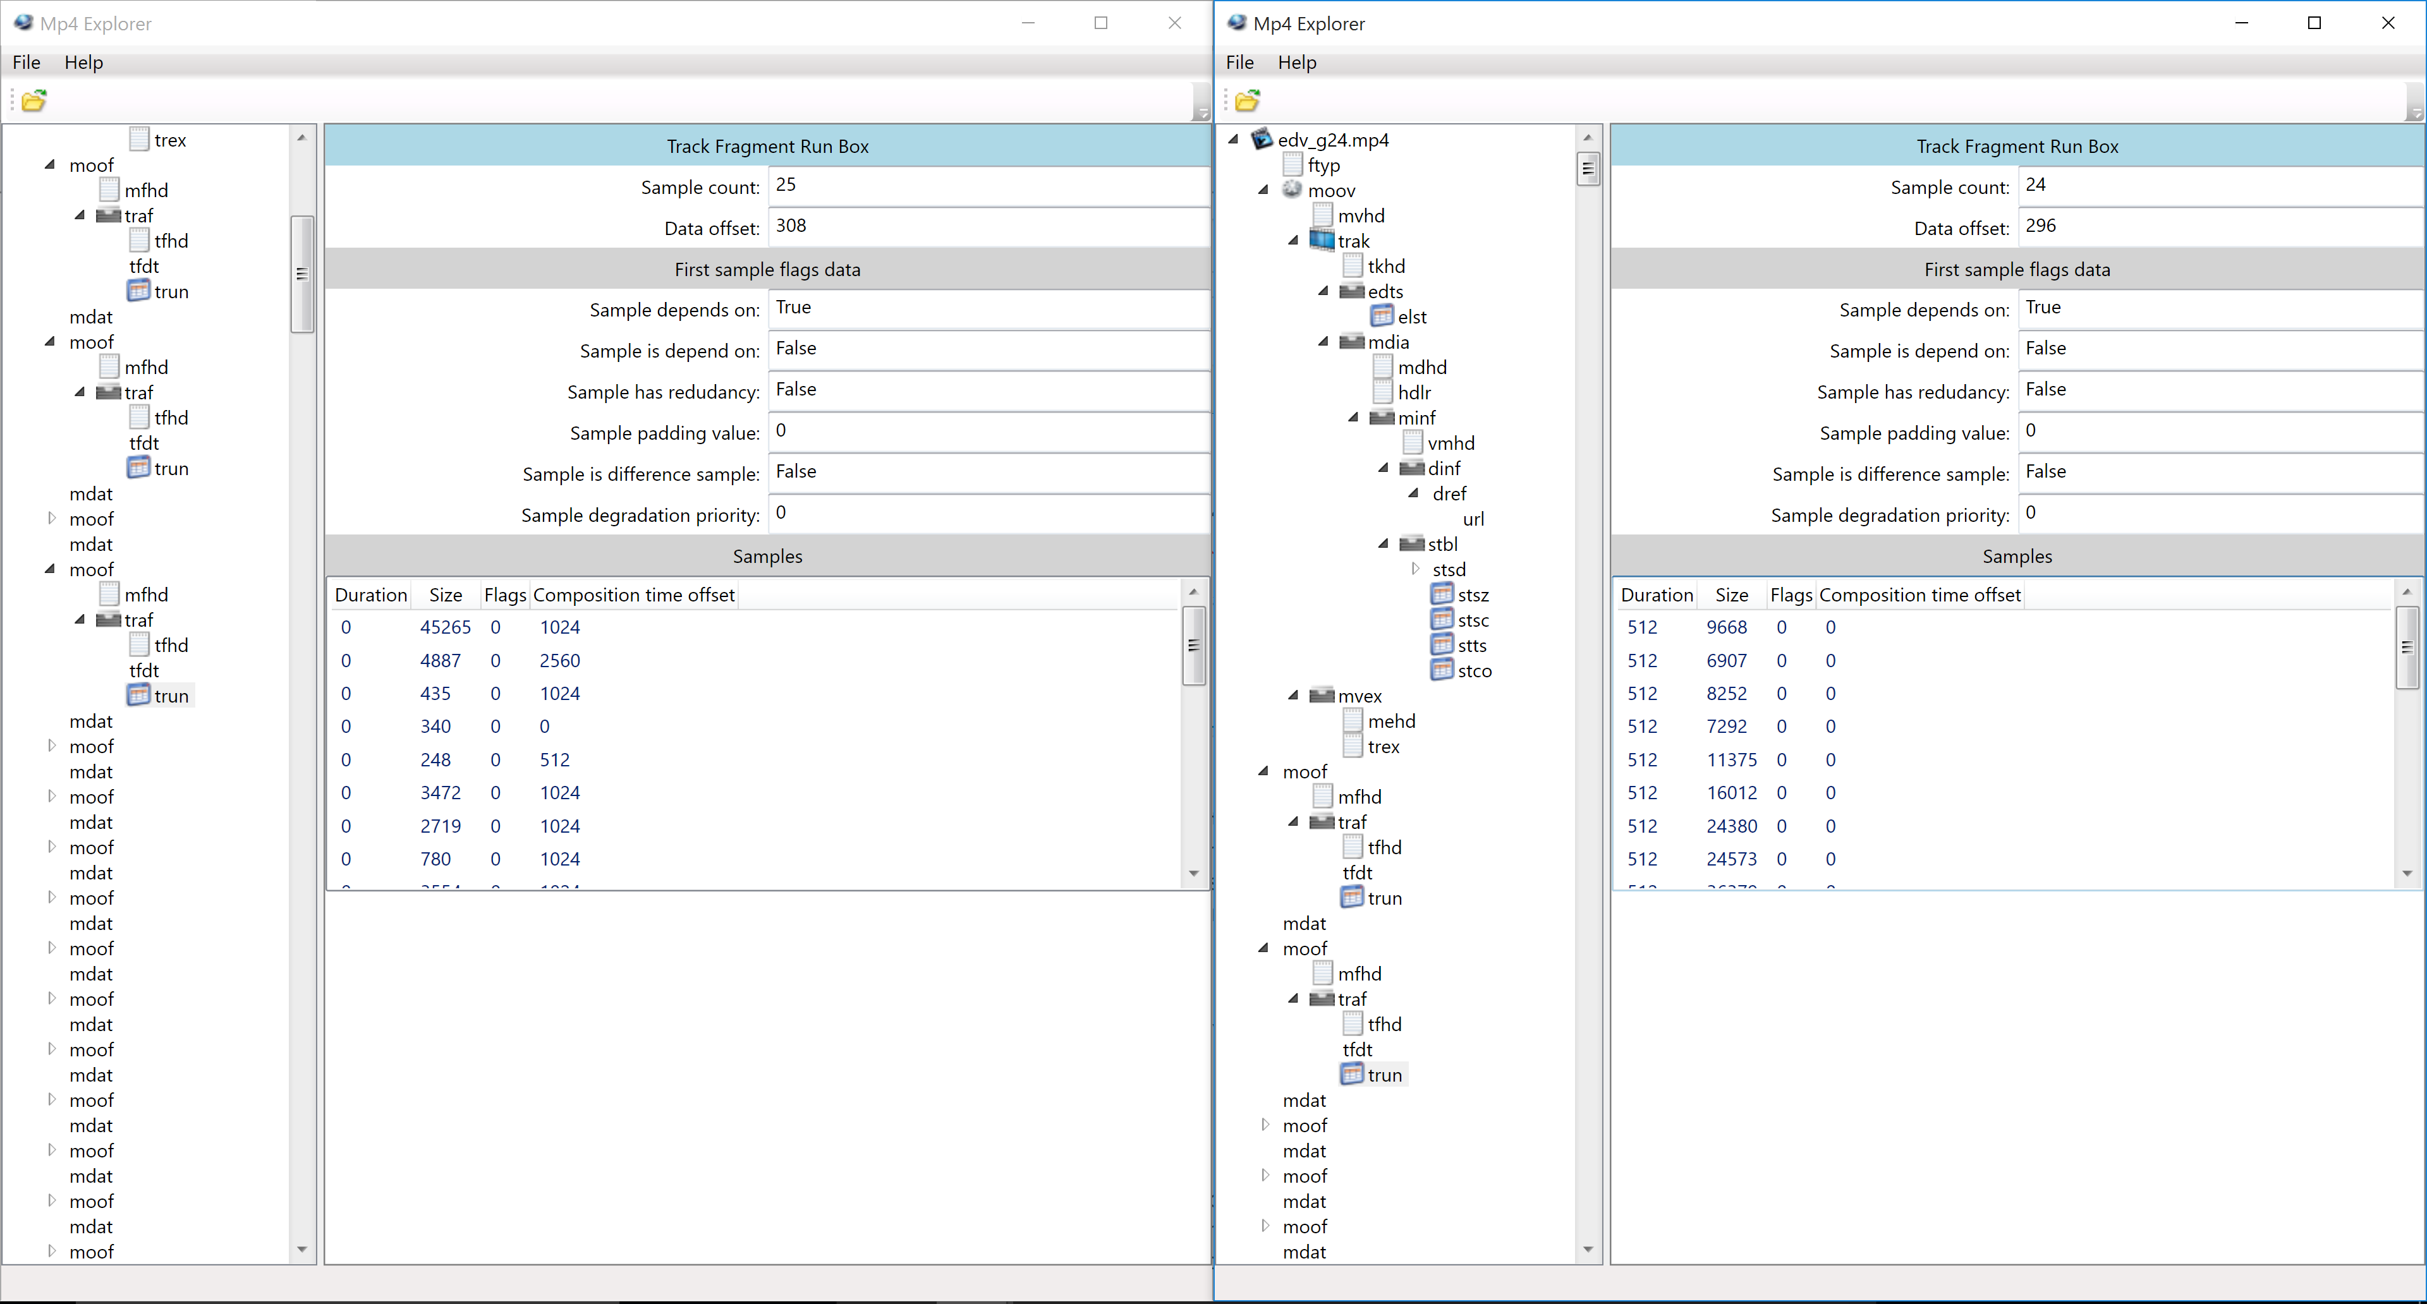This screenshot has height=1304, width=2427.
Task: Collapse the edts node
Action: coord(1323,291)
